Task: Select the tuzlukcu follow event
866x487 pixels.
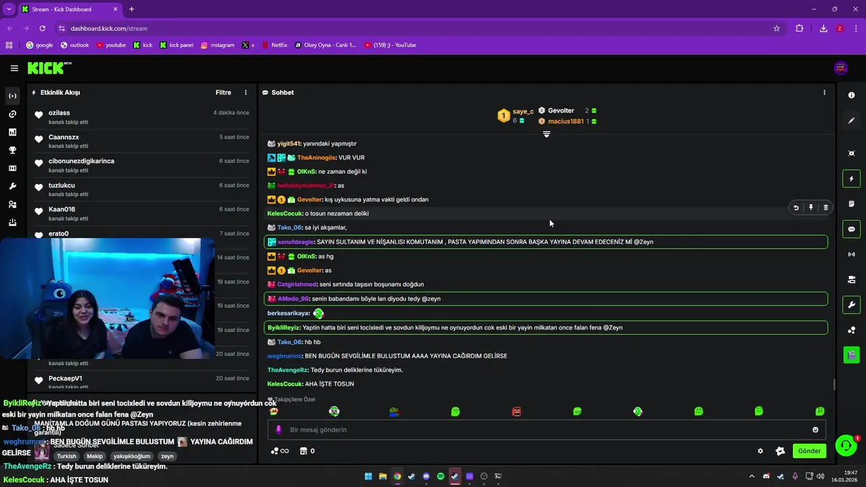Action: click(x=142, y=189)
